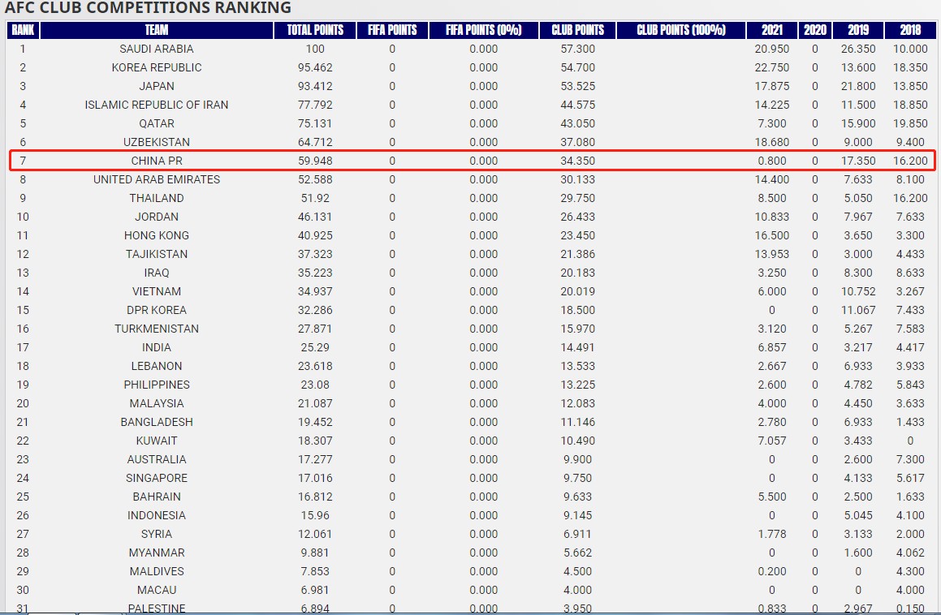Screen dimensions: 941x615
Task: Select the SYRIA team name
Action: click(157, 533)
